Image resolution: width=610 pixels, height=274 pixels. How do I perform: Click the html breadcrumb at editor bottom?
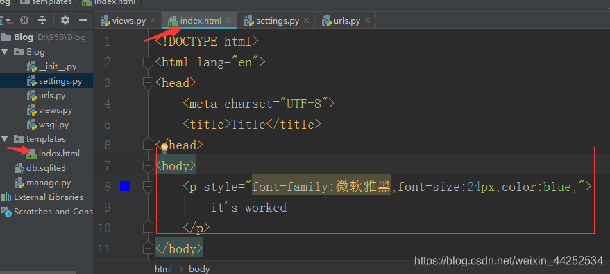163,268
